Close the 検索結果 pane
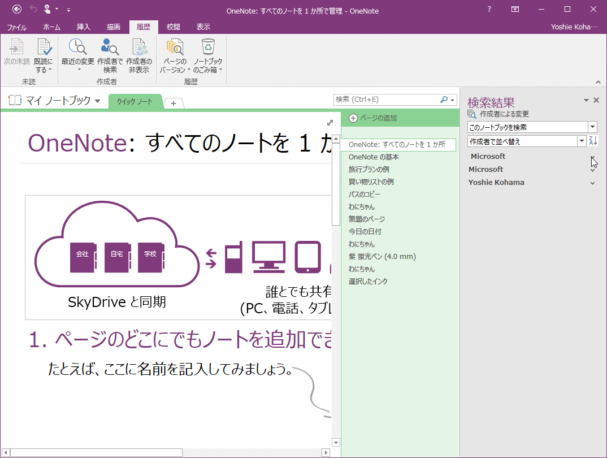 (596, 100)
